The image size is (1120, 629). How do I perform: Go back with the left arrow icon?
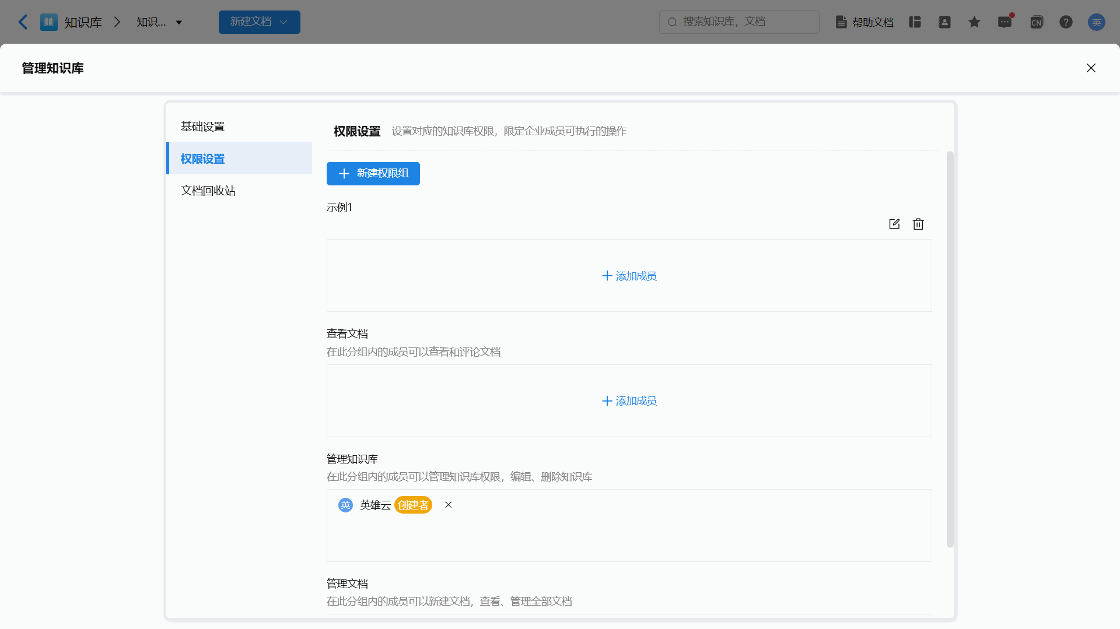coord(23,22)
